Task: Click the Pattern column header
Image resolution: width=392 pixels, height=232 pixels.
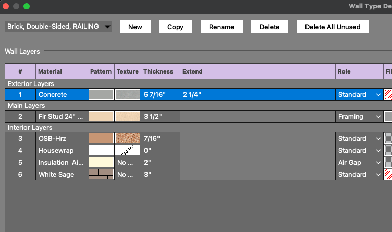Action: (x=101, y=71)
